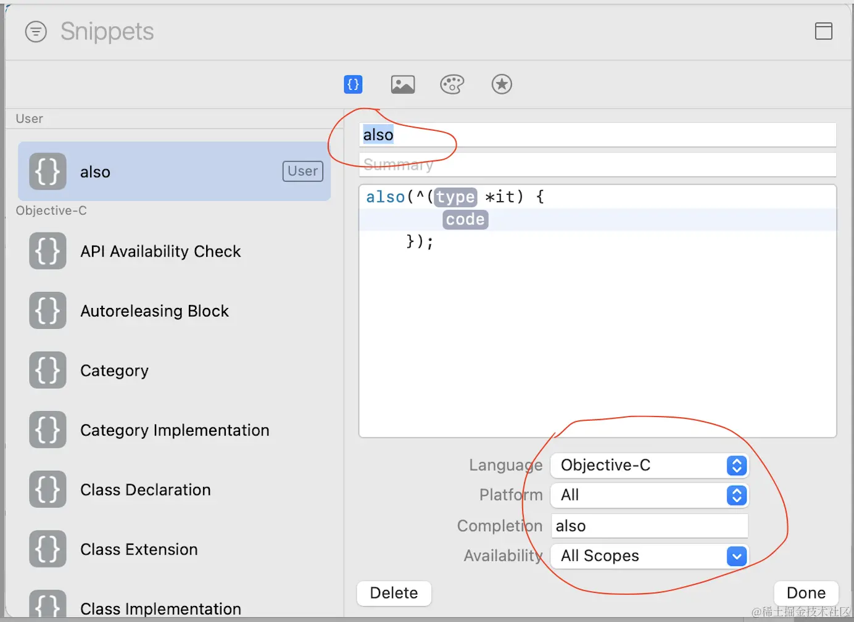Select the 'type' placeholder token in code

[x=455, y=197]
